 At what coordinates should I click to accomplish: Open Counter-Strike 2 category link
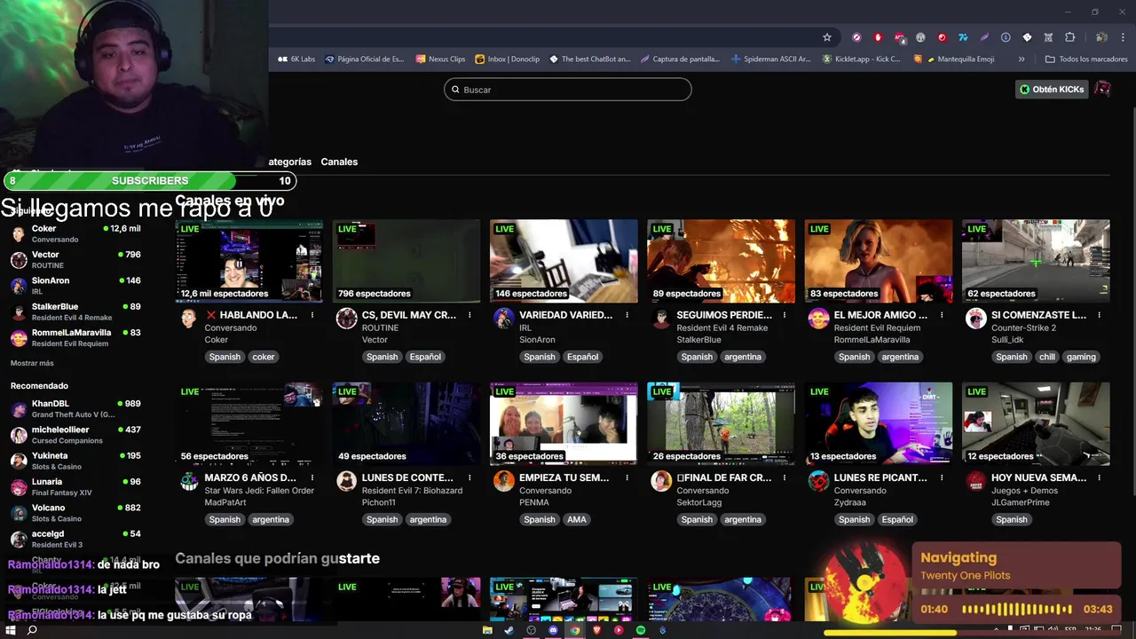(1023, 327)
